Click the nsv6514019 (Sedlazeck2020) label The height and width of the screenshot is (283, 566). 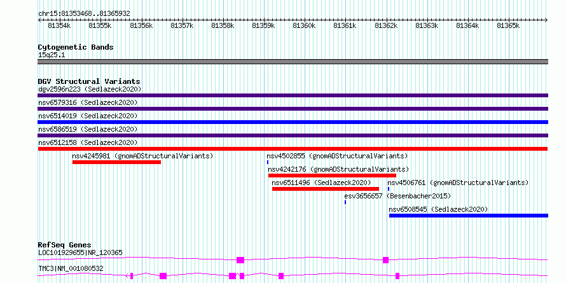tap(88, 116)
